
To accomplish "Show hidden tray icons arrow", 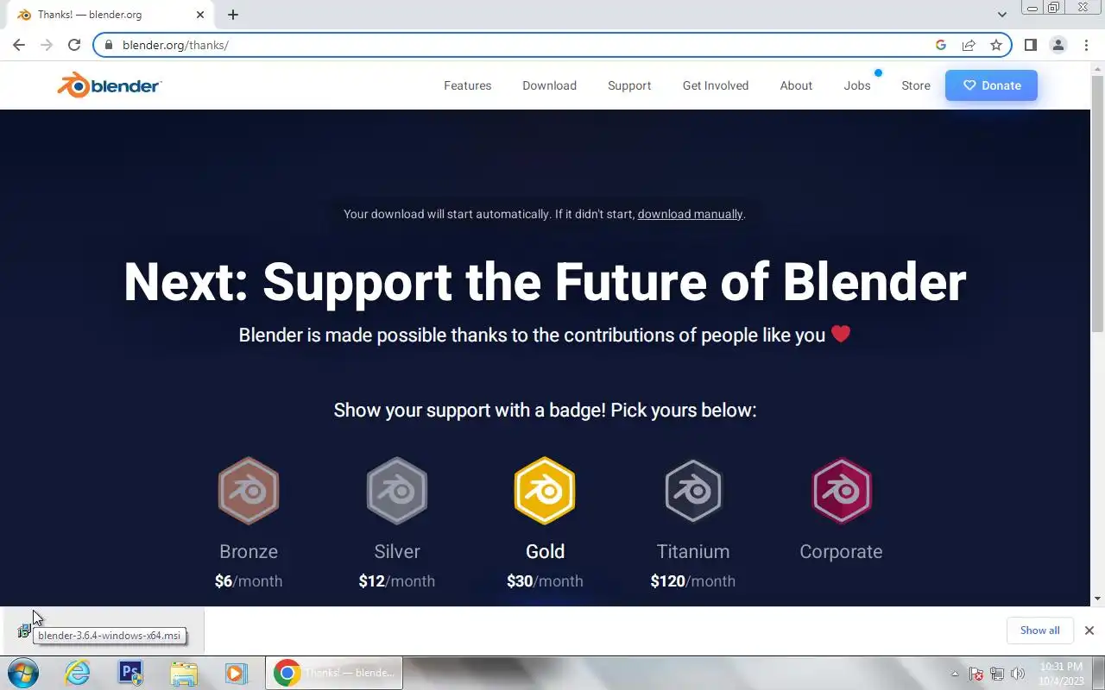I will pos(955,674).
